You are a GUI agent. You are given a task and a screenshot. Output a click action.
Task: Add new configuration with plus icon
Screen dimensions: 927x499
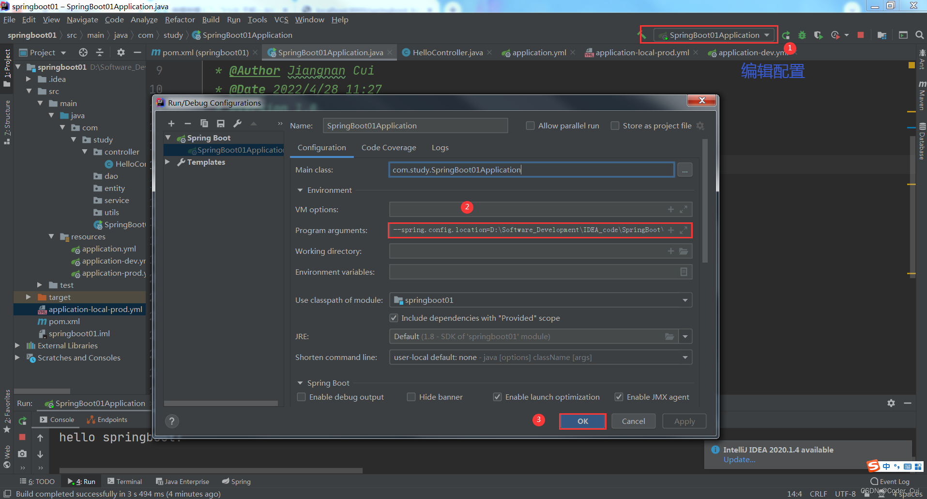(171, 124)
